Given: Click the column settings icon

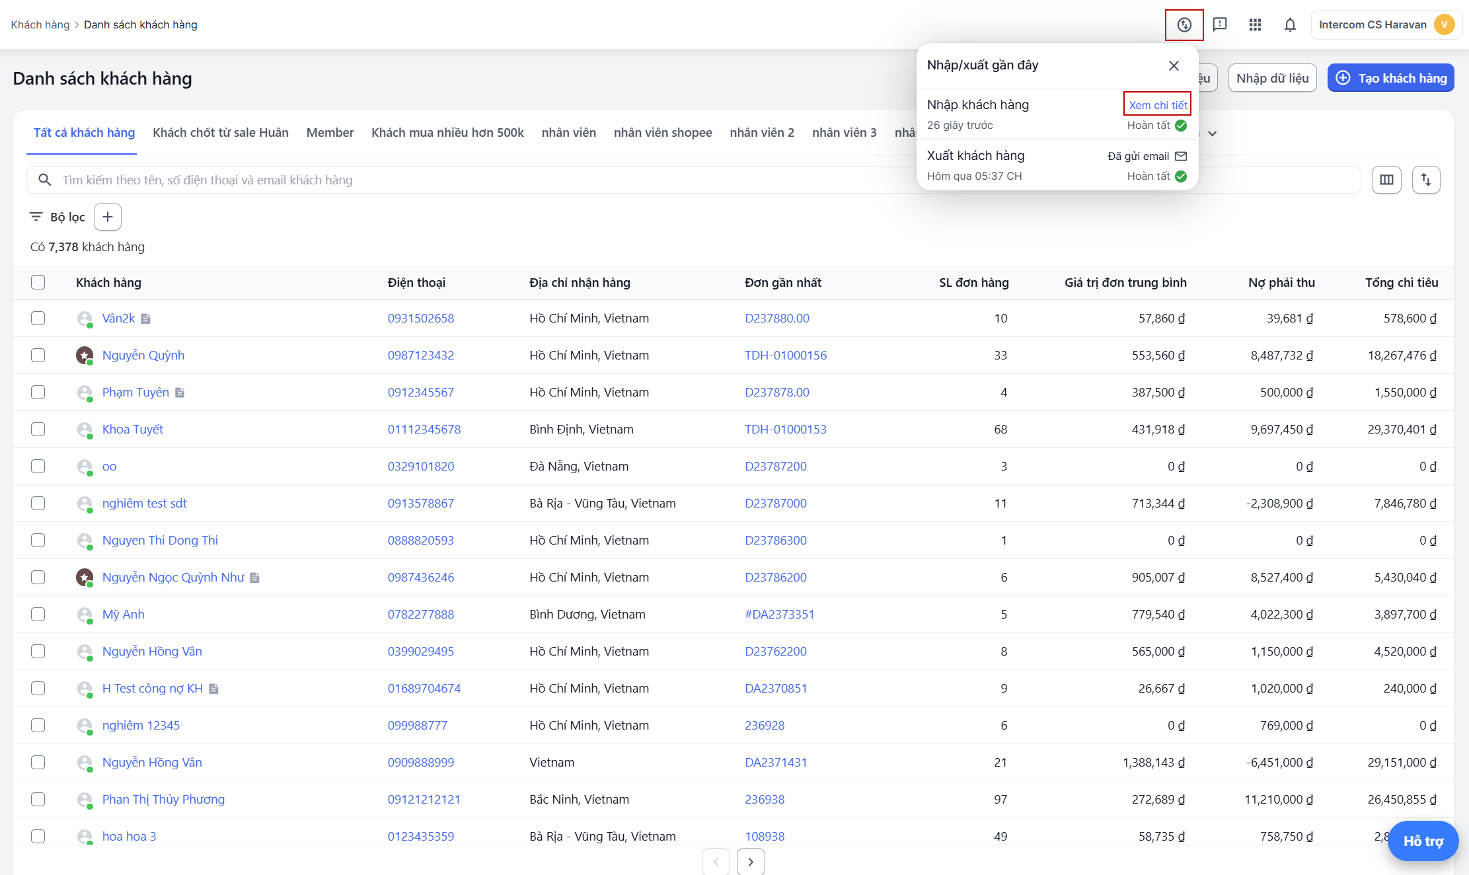Looking at the screenshot, I should [x=1386, y=180].
